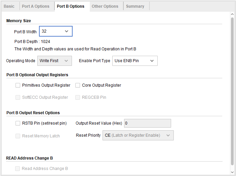The height and width of the screenshot is (176, 236).
Task: Check the Core Output Register option
Action: 78,85
